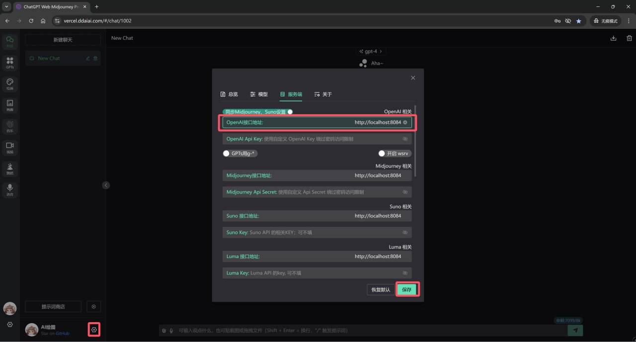The width and height of the screenshot is (636, 342).
Task: Close the settings dialog with X
Action: click(413, 78)
